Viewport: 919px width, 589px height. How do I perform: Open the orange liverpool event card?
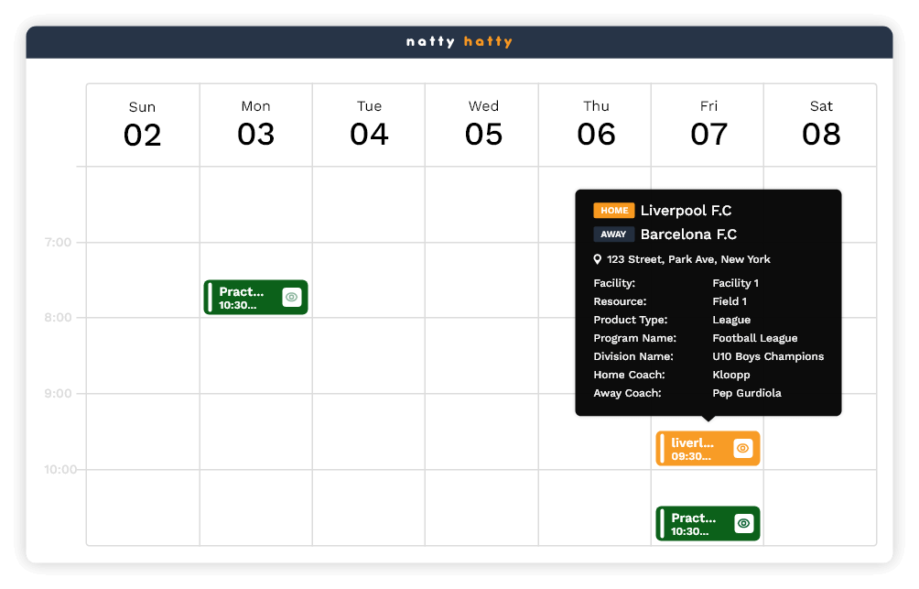tap(694, 449)
